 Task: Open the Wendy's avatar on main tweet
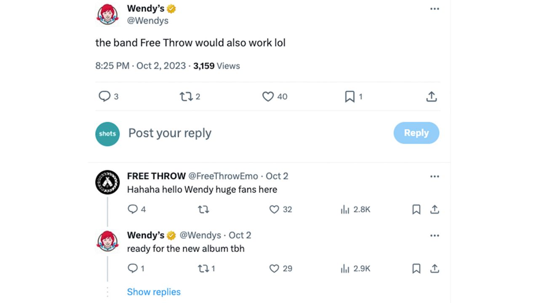click(107, 14)
